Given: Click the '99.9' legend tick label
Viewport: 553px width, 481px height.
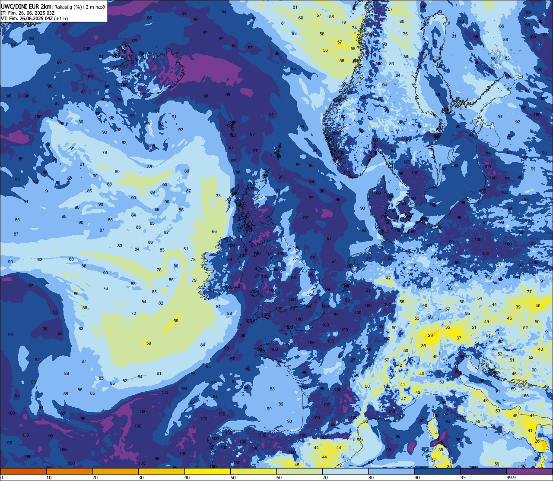Looking at the screenshot, I should click(x=511, y=478).
